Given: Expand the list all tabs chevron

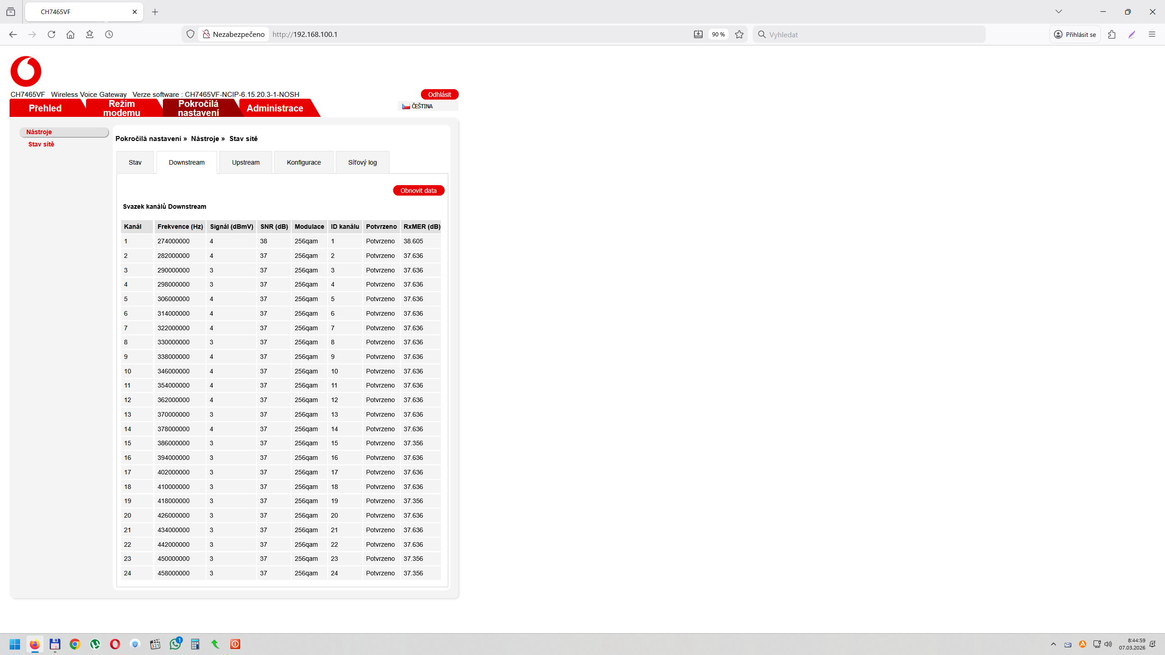Looking at the screenshot, I should tap(1059, 12).
